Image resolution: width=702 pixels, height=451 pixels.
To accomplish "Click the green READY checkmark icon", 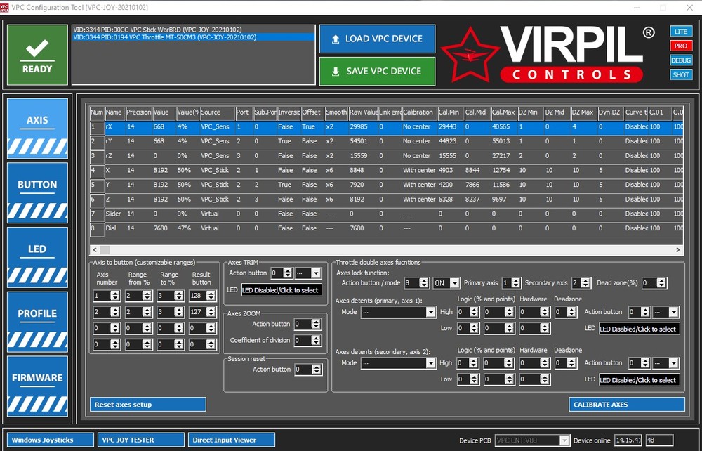I will [x=37, y=55].
